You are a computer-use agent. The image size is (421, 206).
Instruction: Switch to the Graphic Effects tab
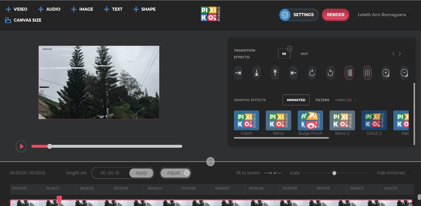(x=250, y=100)
